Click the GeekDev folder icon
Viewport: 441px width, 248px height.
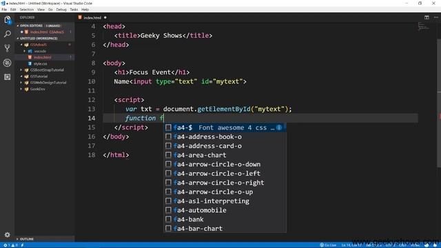(x=26, y=89)
